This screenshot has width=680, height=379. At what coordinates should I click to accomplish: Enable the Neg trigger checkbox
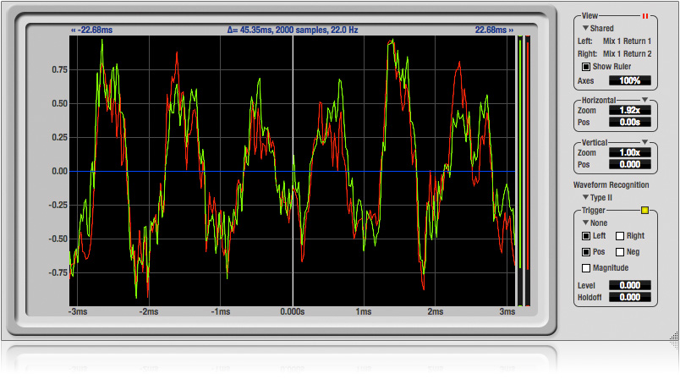pos(620,252)
